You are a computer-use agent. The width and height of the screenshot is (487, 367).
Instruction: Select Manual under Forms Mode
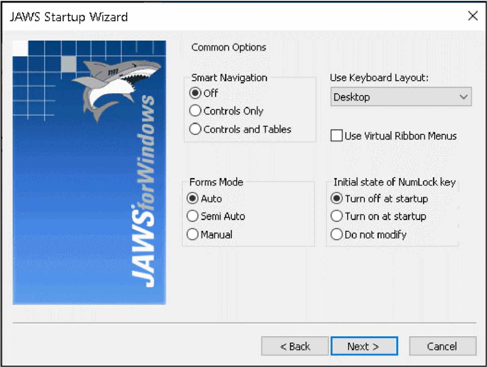tap(193, 235)
